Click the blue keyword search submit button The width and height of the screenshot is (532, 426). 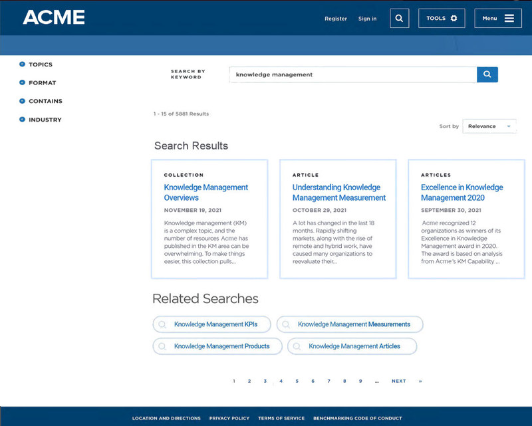tap(487, 74)
